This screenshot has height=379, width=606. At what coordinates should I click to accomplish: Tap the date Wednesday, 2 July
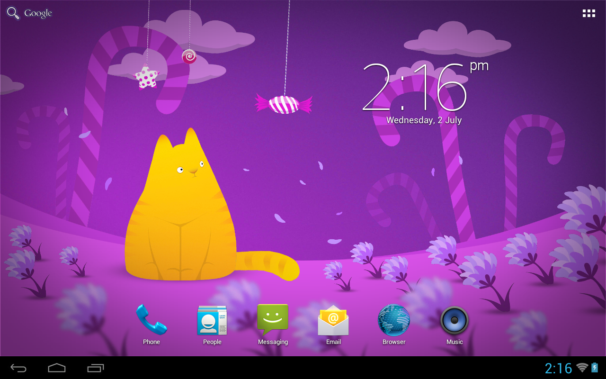424,120
